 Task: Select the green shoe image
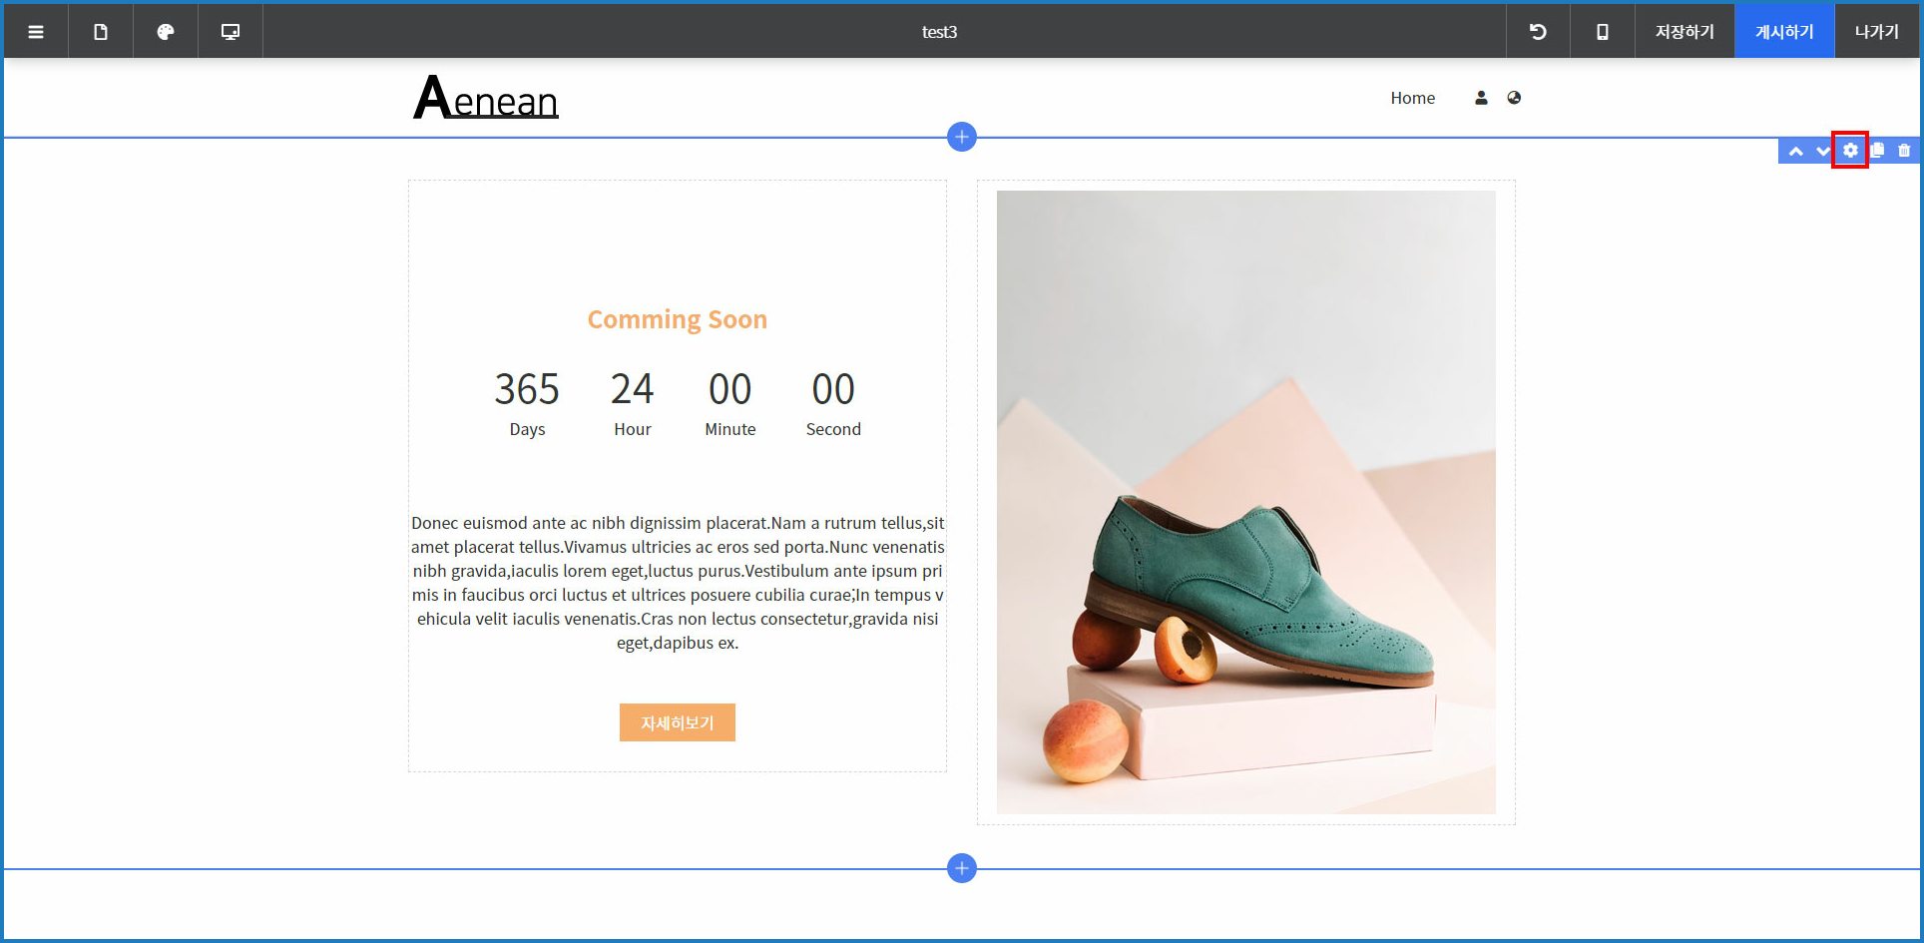[x=1245, y=502]
